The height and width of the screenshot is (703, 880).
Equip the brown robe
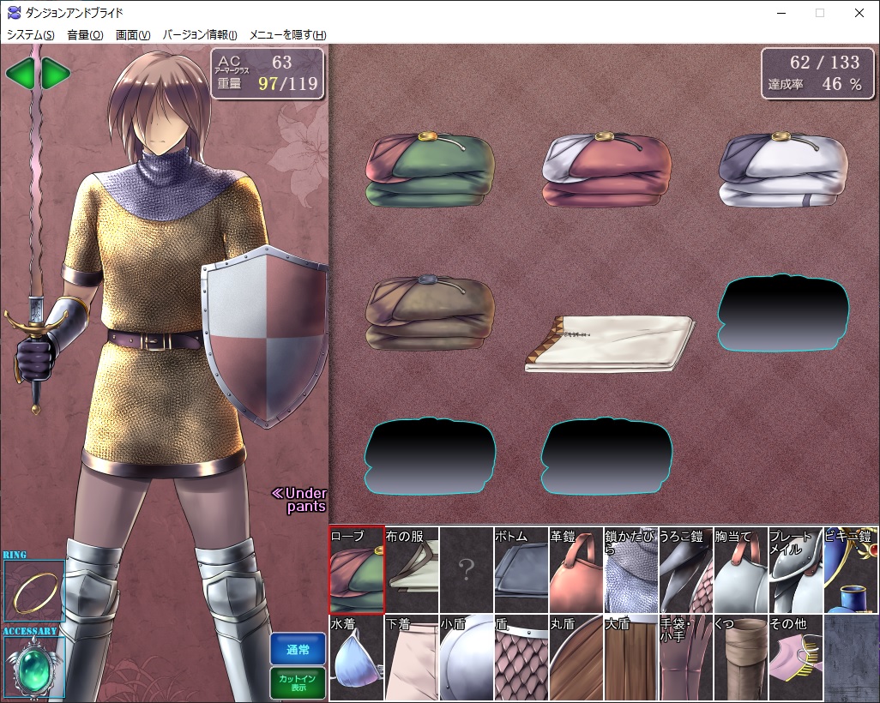click(430, 312)
